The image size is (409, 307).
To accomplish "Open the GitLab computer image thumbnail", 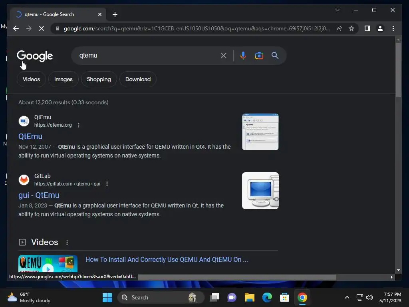I will pos(260,191).
